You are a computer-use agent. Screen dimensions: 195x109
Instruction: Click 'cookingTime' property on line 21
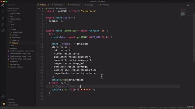[61, 70]
